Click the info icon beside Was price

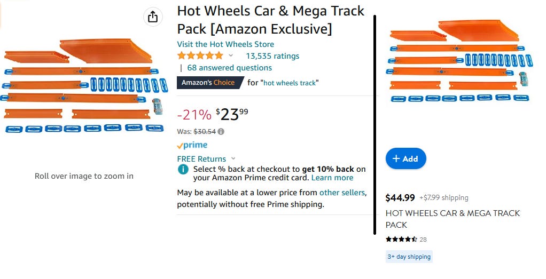(x=221, y=131)
